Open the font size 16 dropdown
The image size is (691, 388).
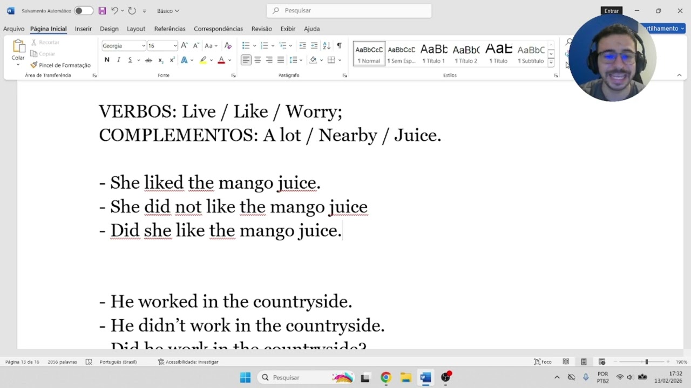click(x=175, y=46)
